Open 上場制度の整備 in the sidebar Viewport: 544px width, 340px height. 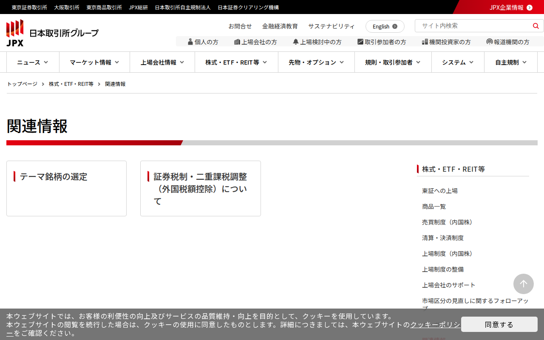443,269
